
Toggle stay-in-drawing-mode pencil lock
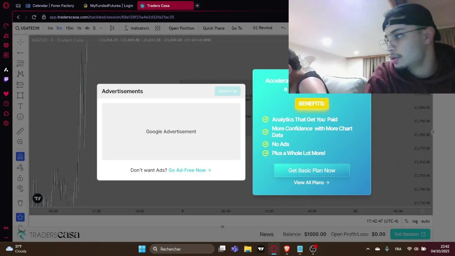click(x=20, y=167)
